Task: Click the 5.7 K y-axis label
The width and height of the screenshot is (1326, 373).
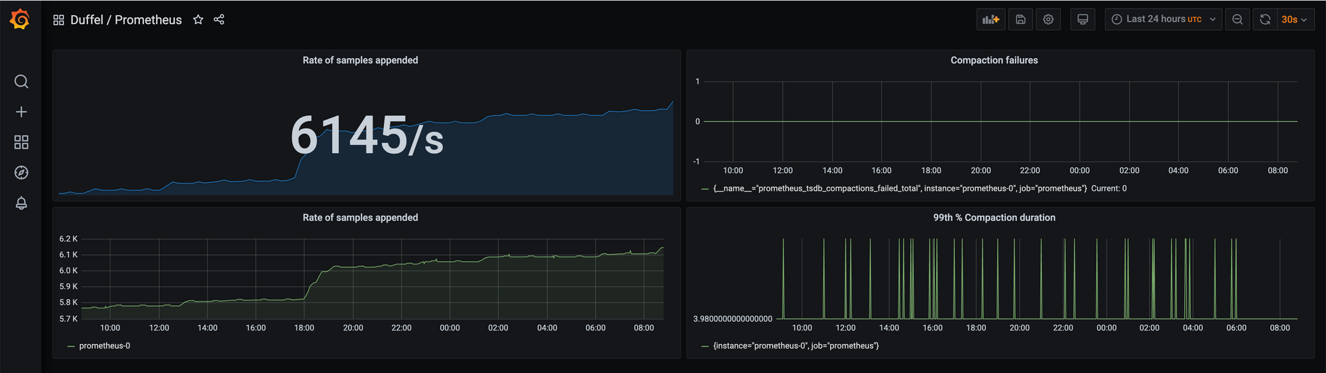Action: click(x=68, y=319)
